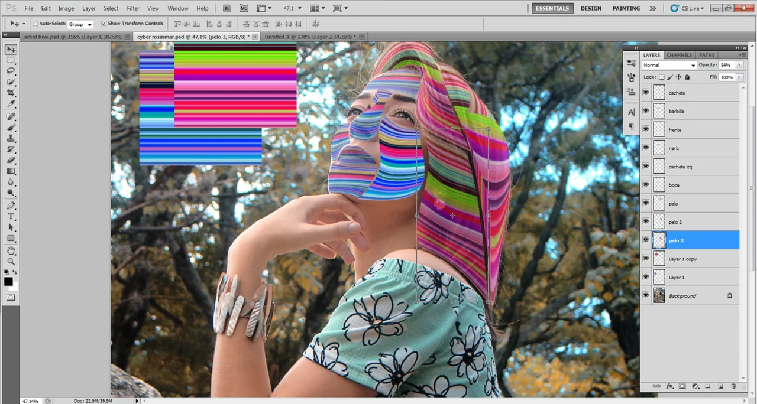757x404 pixels.
Task: Toggle Quick Mask mode
Action: 11,297
